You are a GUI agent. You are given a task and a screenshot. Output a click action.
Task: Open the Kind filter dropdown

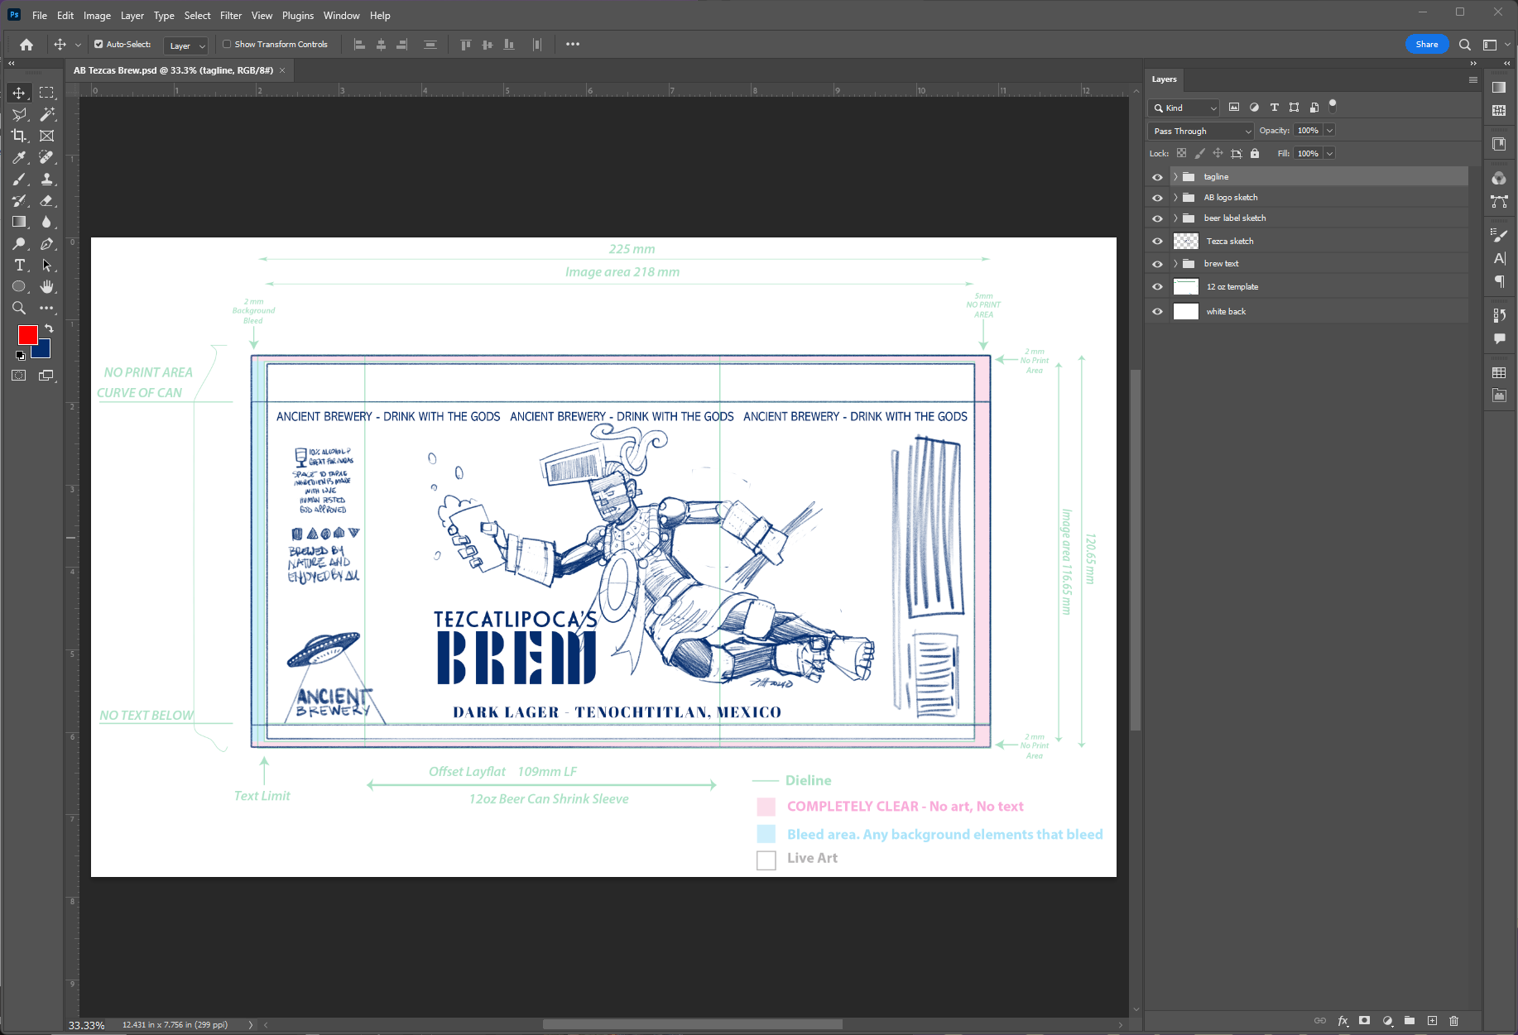(x=1184, y=108)
